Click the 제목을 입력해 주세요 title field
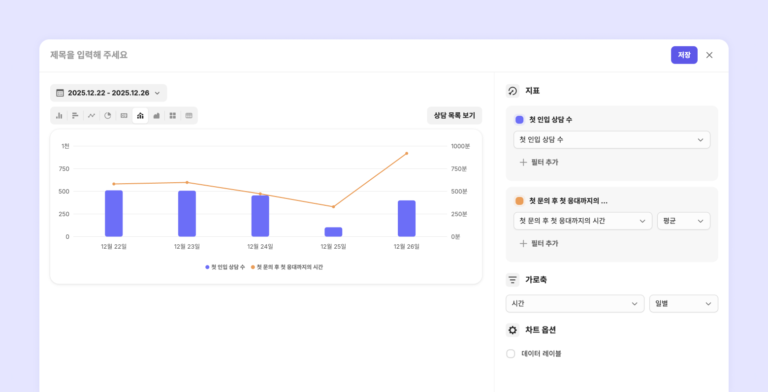The image size is (768, 392). pos(89,55)
